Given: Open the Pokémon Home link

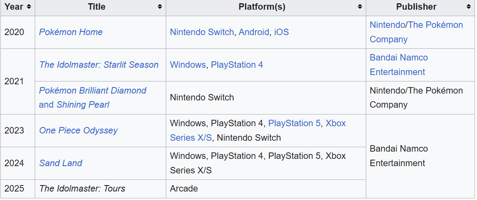Looking at the screenshot, I should click(x=71, y=32).
